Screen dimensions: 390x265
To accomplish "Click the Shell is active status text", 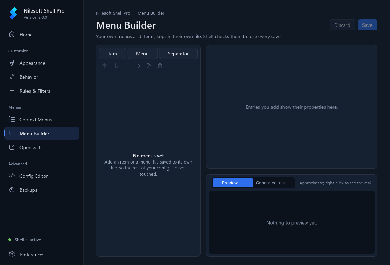I will click(x=28, y=240).
